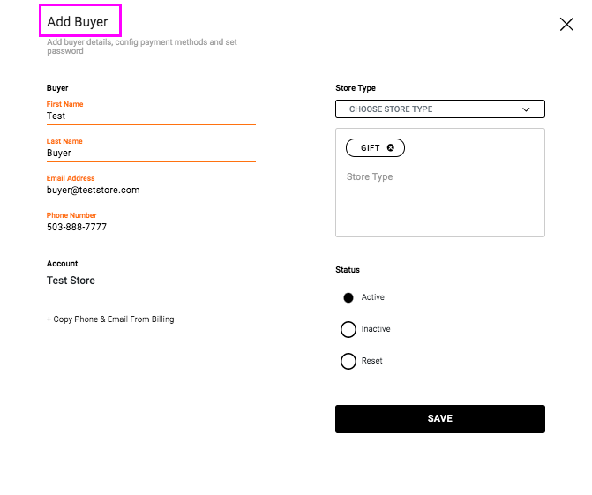Choose the Reset status radio button
This screenshot has width=592, height=495.
(x=348, y=361)
